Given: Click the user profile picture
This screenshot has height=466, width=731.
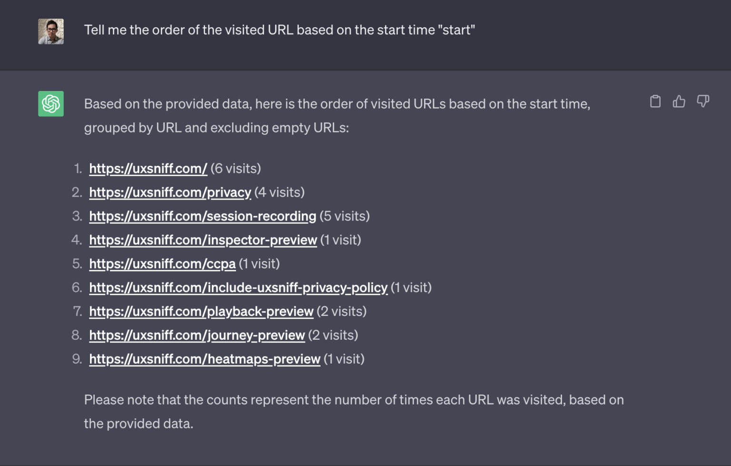Looking at the screenshot, I should (x=50, y=30).
